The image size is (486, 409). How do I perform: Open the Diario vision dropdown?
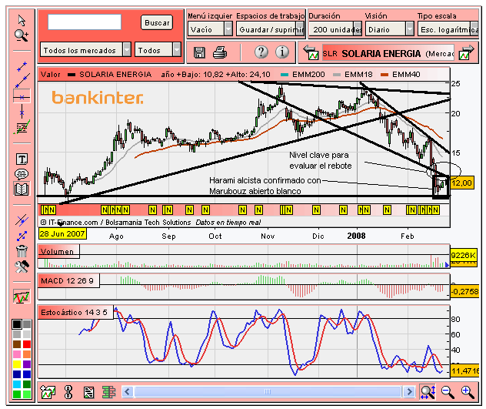[x=390, y=29]
